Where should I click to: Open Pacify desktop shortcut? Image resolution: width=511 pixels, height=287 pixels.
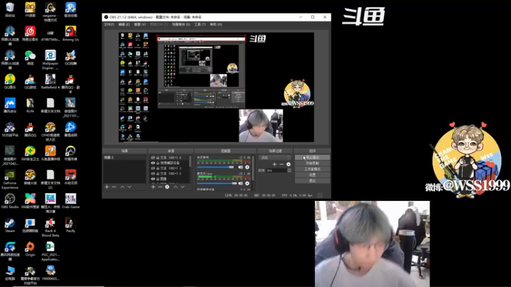point(70,225)
